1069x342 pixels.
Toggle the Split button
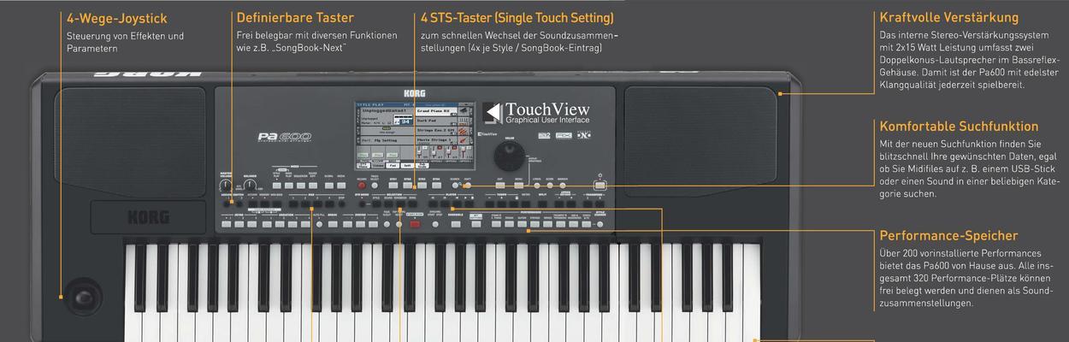(x=542, y=203)
